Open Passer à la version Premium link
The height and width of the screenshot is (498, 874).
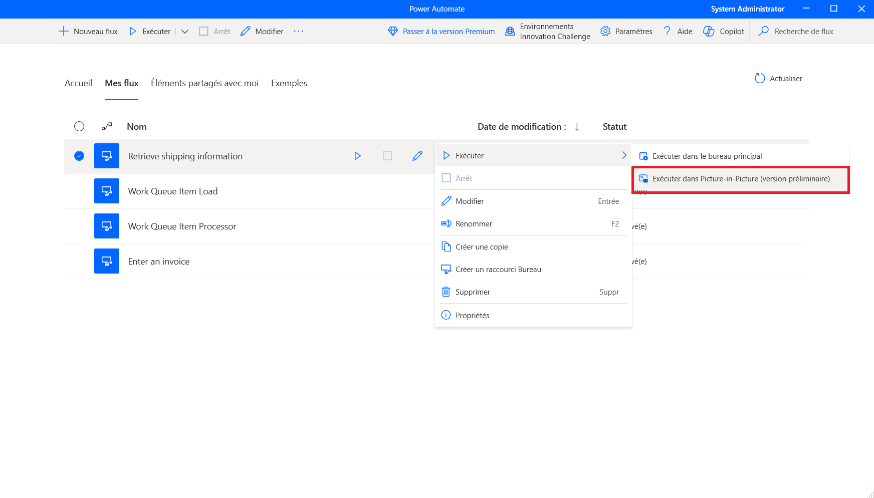(x=442, y=31)
